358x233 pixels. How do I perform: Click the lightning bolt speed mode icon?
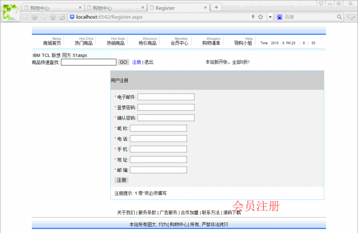pyautogui.click(x=253, y=17)
